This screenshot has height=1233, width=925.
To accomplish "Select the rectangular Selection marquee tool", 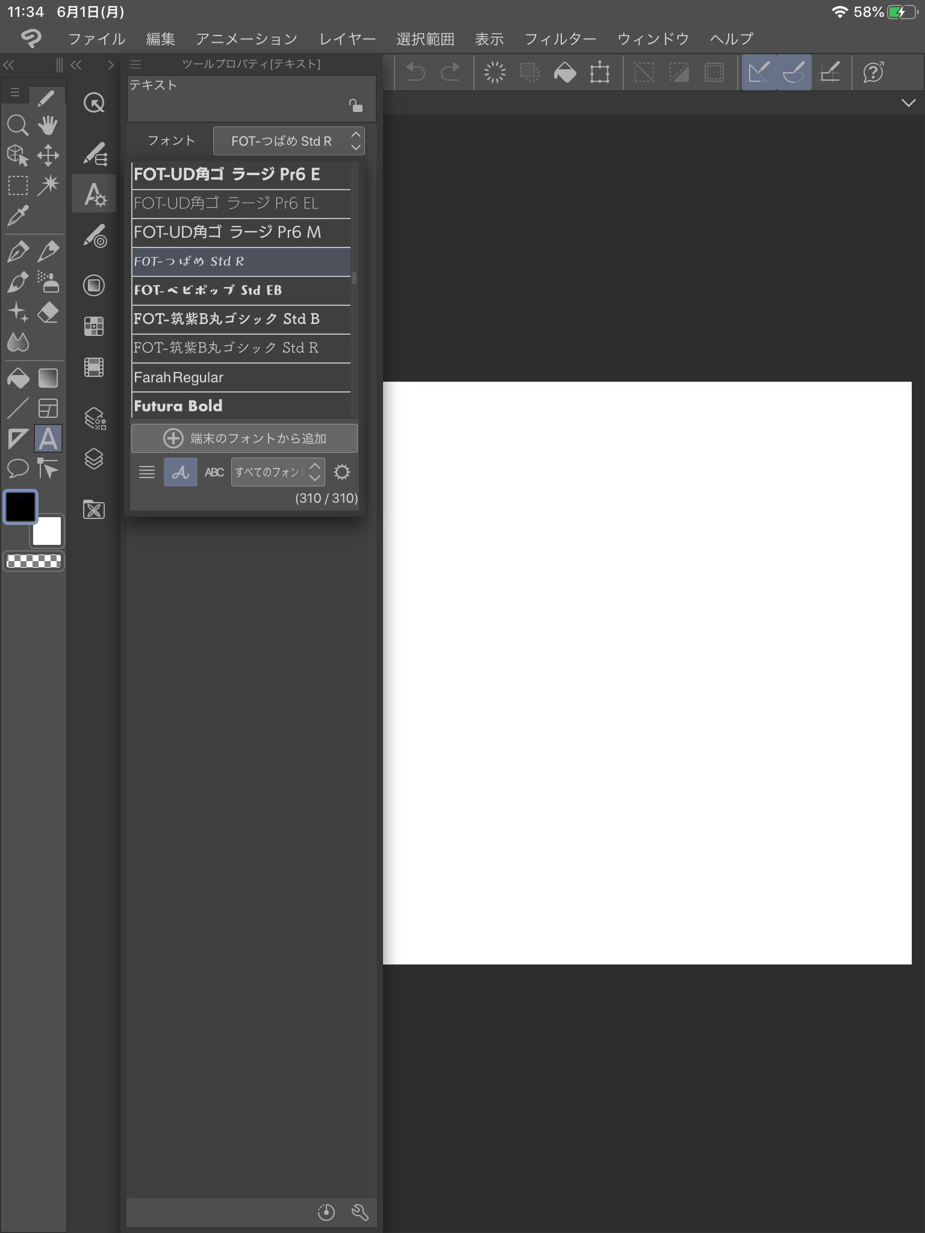I will (17, 185).
